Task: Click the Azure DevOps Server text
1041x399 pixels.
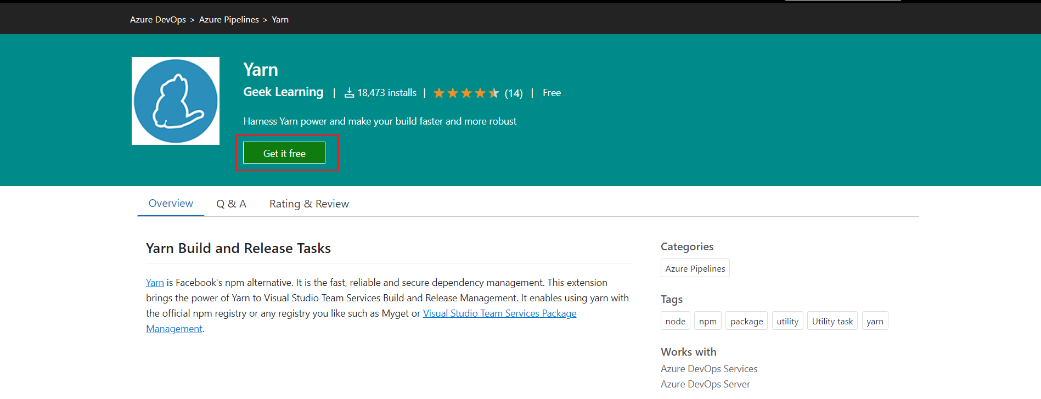Action: pos(705,384)
